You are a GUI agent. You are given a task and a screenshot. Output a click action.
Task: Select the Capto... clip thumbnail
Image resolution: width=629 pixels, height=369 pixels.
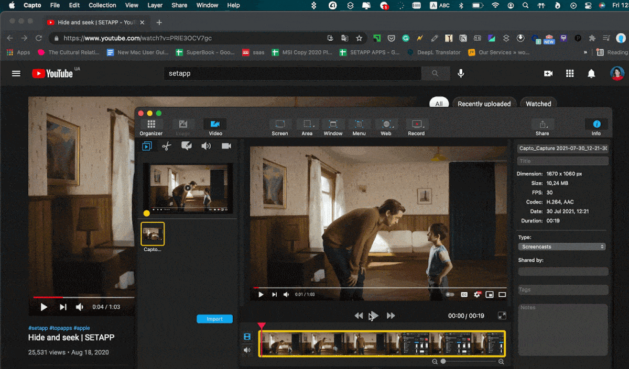click(153, 234)
